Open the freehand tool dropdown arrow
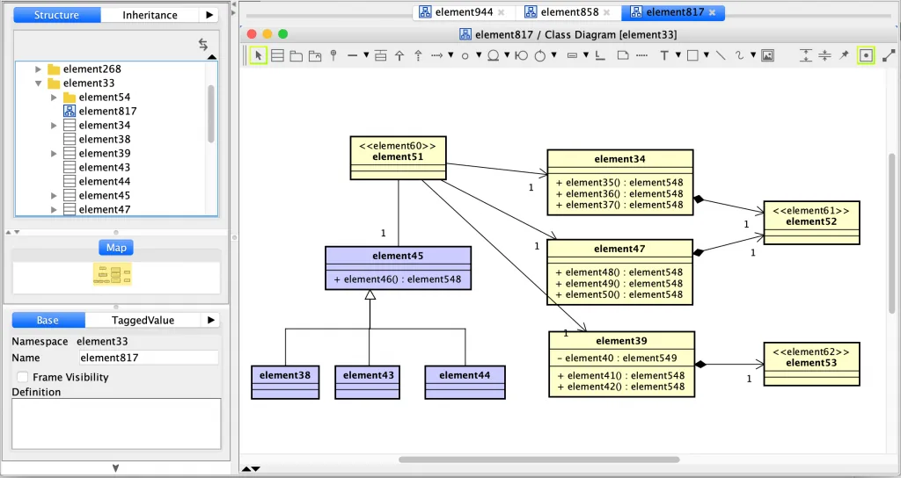 (753, 55)
